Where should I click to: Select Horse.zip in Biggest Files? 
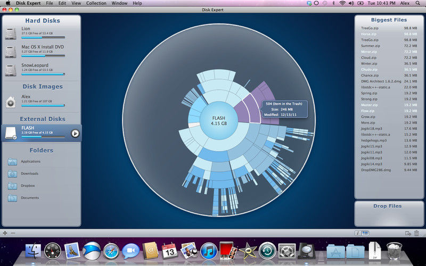click(389, 34)
